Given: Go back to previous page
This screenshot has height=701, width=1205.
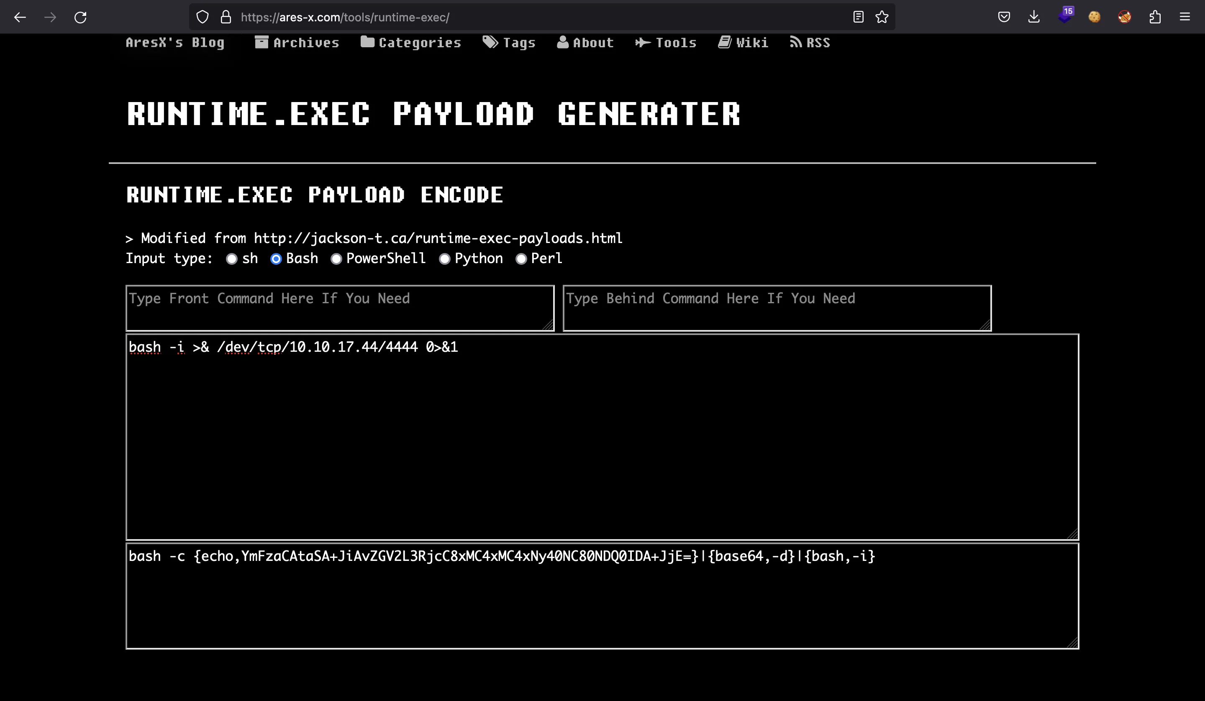Looking at the screenshot, I should [x=20, y=17].
